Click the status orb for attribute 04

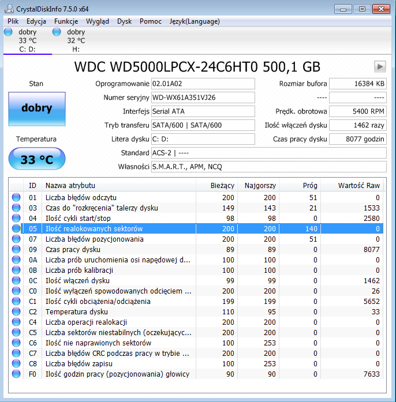pyautogui.click(x=16, y=218)
